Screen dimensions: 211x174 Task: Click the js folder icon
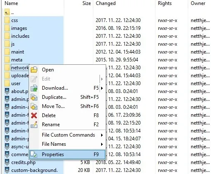tap(7, 44)
